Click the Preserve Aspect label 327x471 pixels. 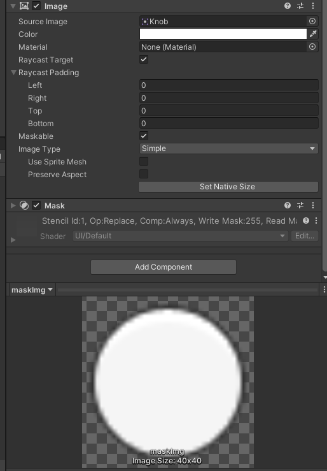(x=57, y=175)
